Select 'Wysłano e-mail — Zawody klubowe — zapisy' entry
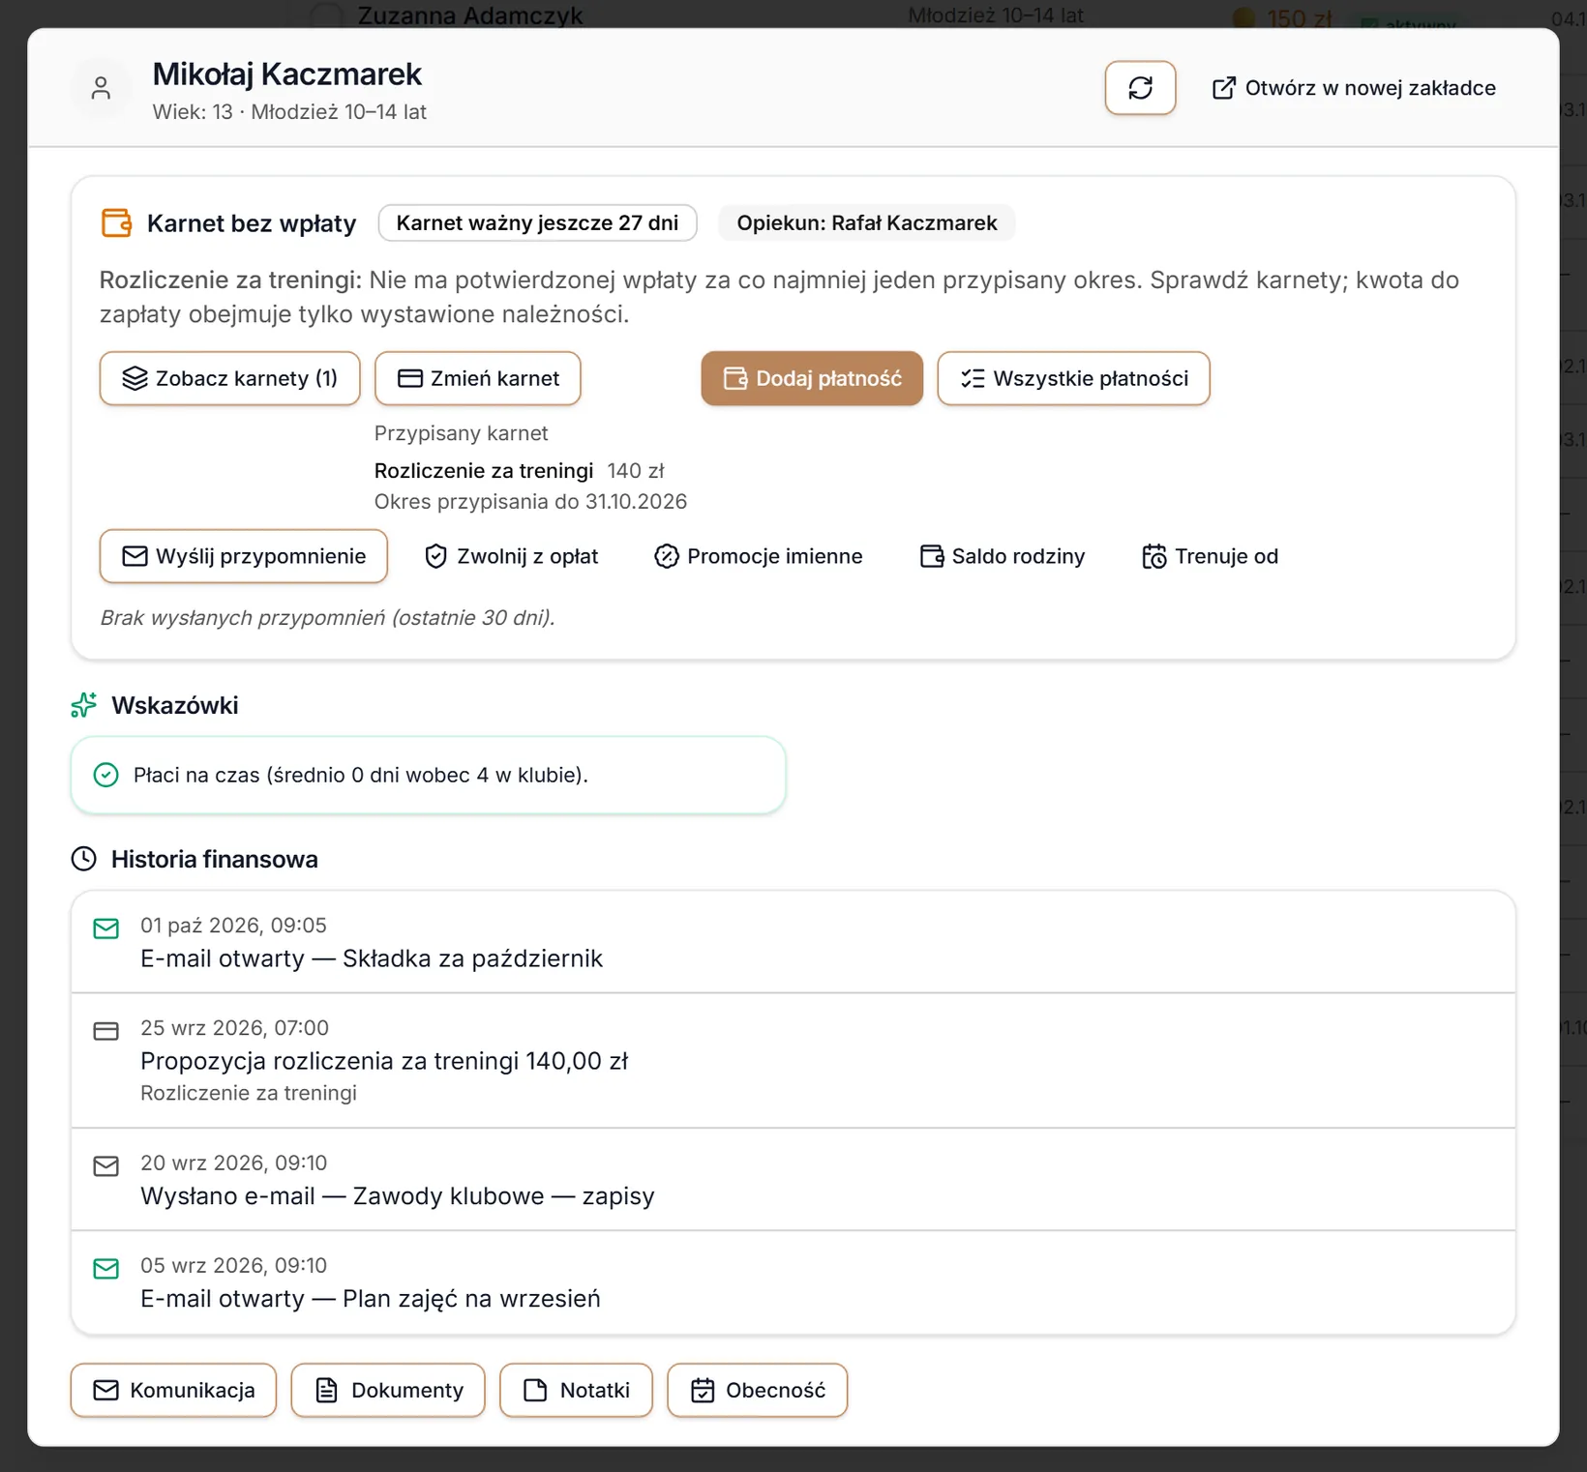The image size is (1587, 1472). 793,1179
